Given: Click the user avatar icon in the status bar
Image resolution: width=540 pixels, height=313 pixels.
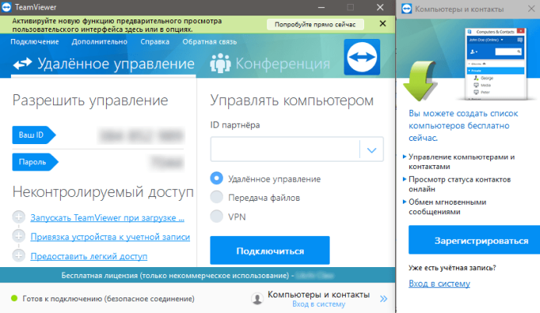Looking at the screenshot, I should click(x=257, y=298).
